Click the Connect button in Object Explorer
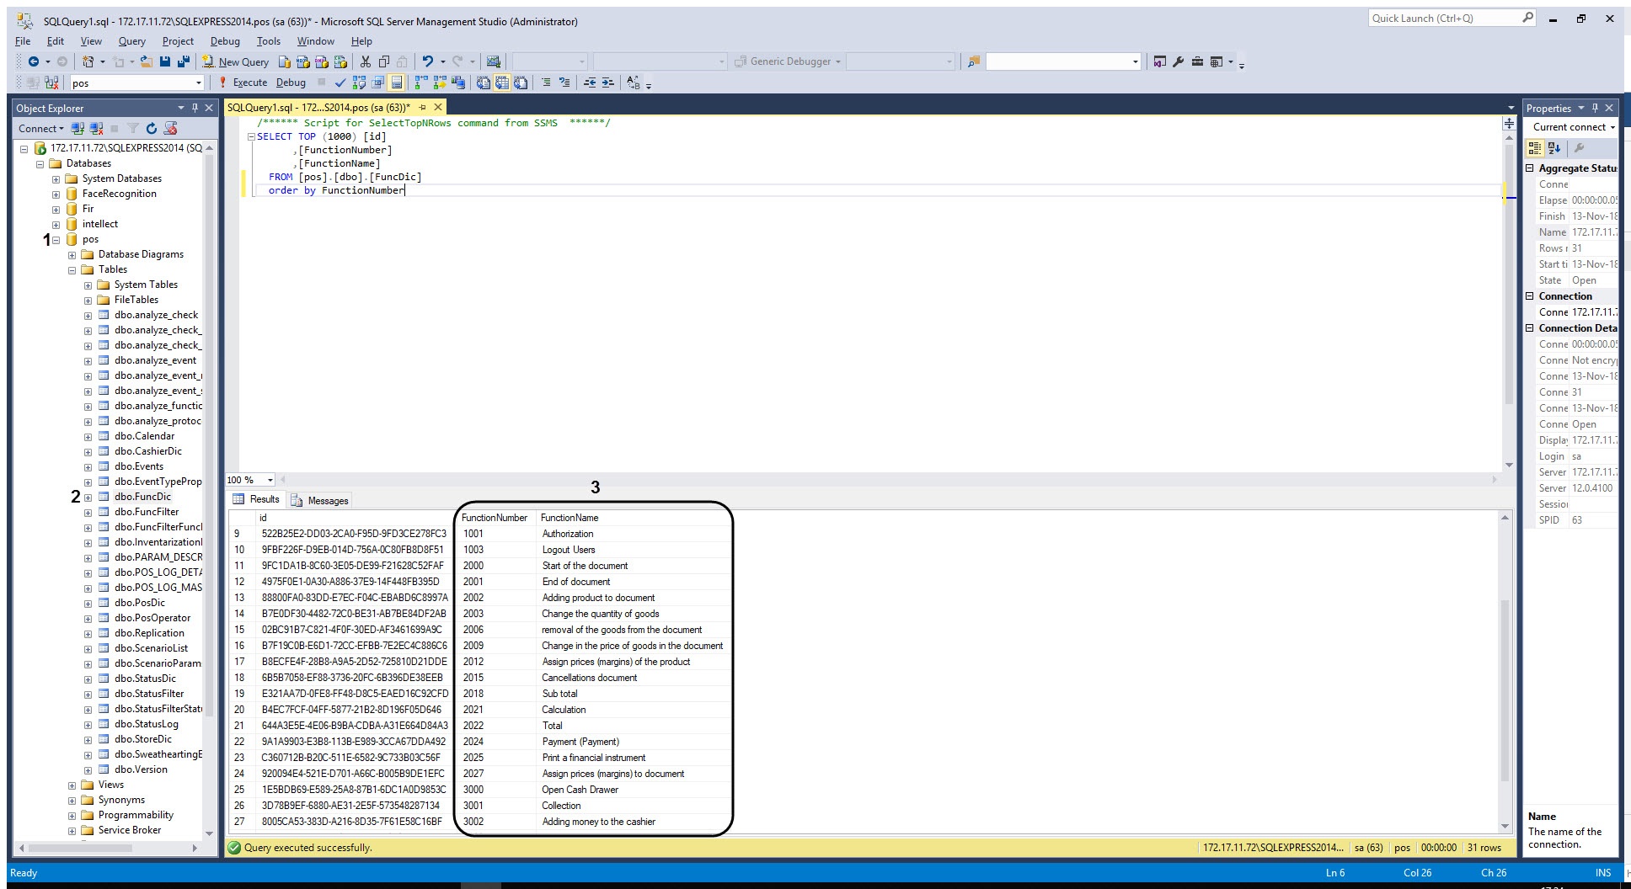 pos(40,128)
